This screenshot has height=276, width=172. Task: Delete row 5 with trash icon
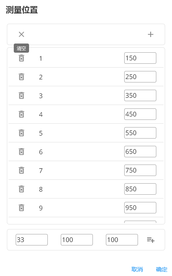pyautogui.click(x=21, y=133)
